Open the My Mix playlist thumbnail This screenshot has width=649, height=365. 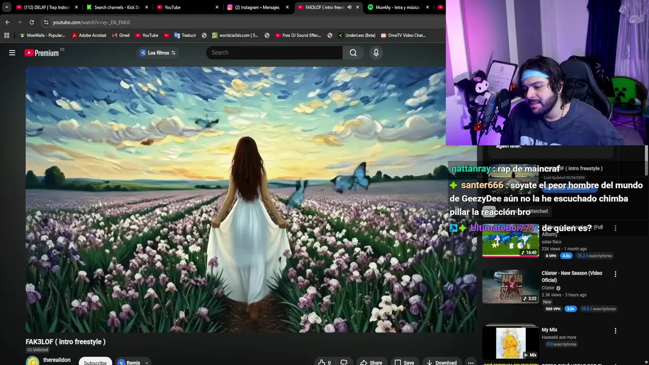[511, 342]
